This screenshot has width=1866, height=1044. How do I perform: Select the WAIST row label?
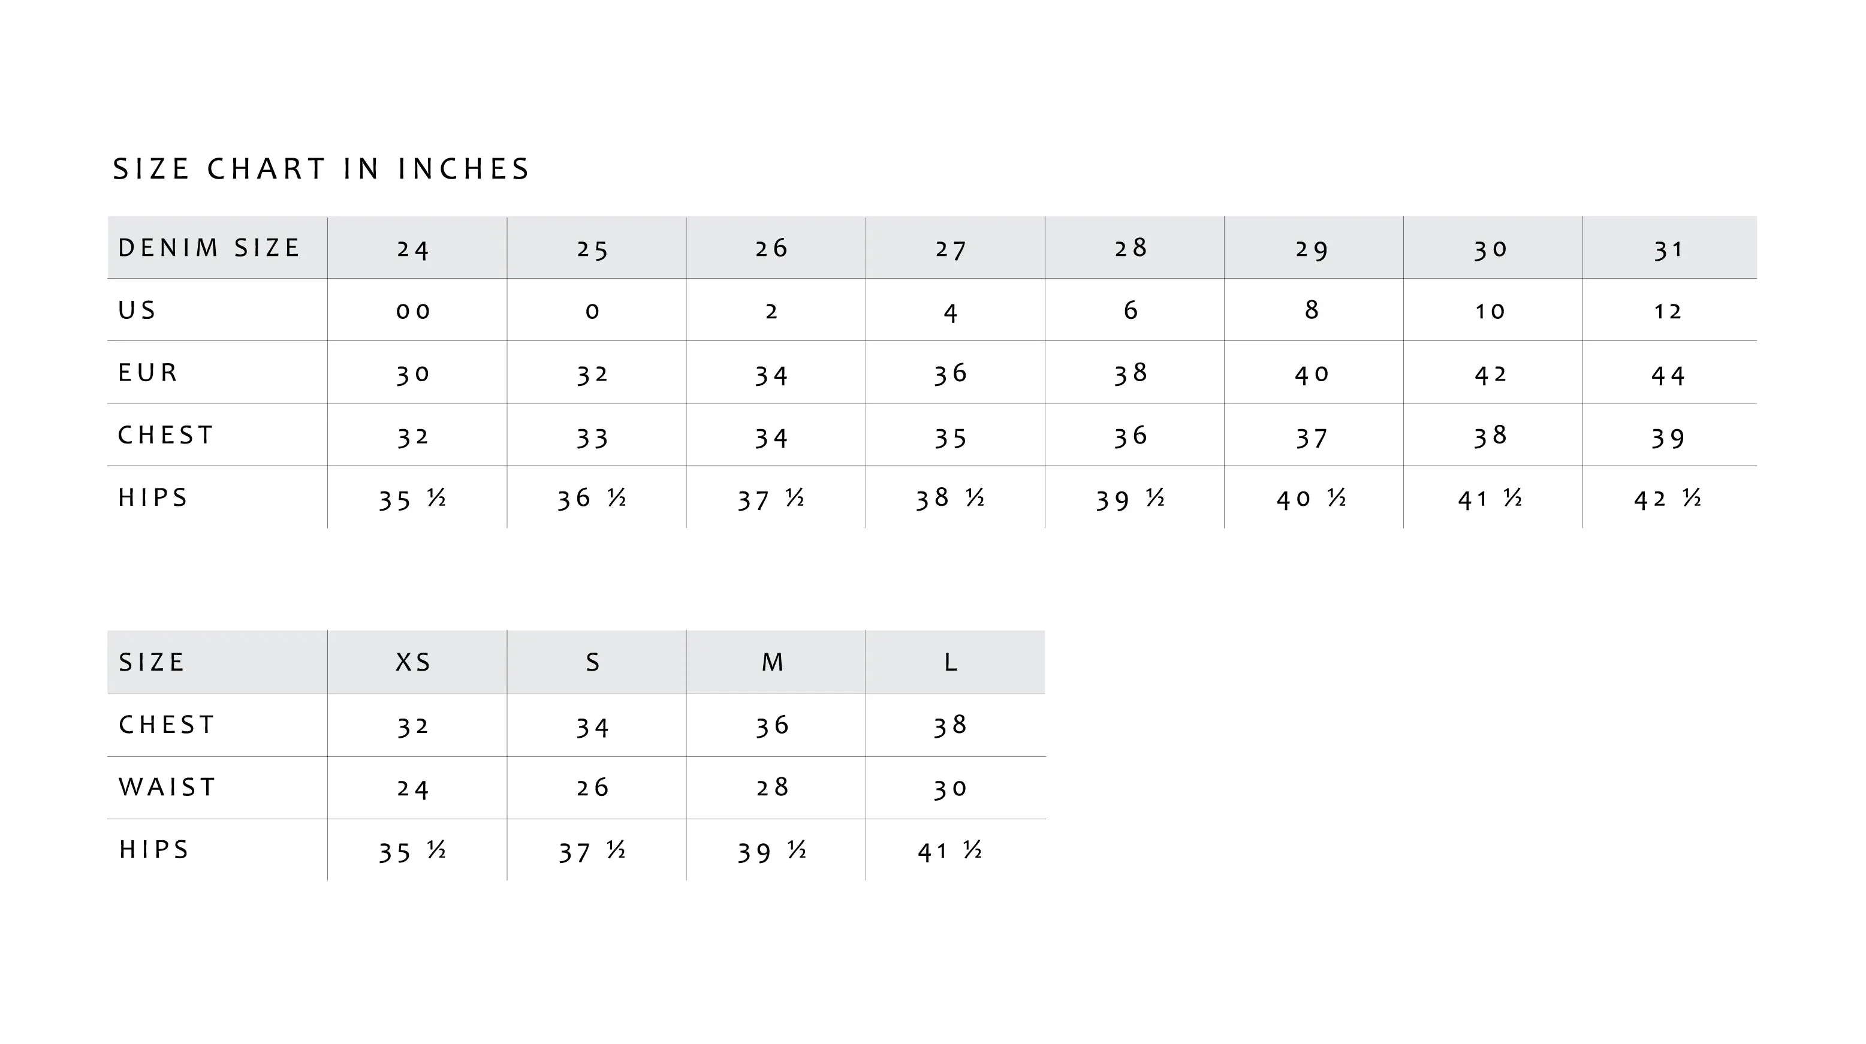click(x=167, y=787)
